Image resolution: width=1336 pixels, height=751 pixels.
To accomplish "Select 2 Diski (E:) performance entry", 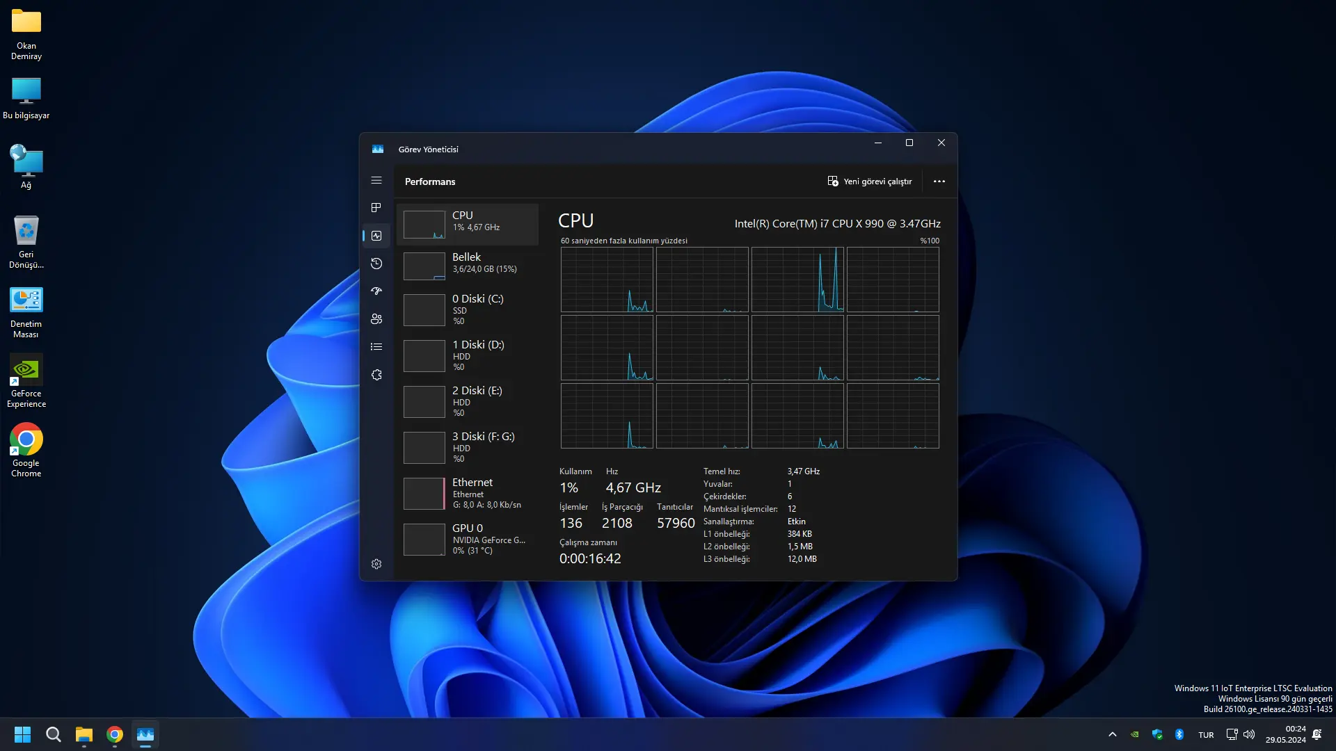I will click(x=468, y=401).
